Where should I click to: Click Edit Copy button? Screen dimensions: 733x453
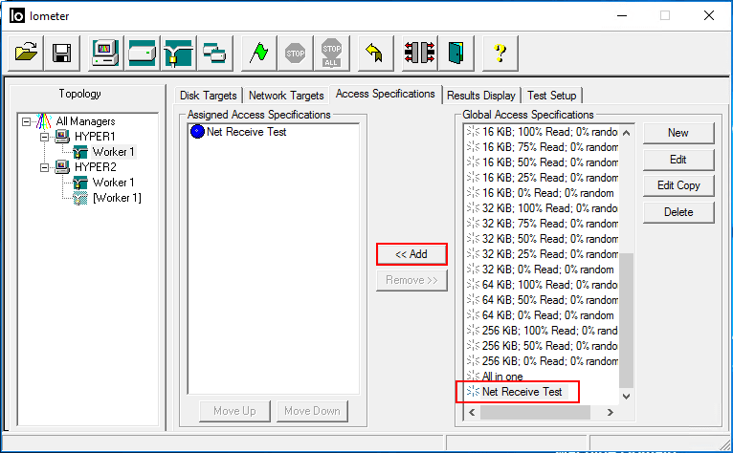pos(678,185)
